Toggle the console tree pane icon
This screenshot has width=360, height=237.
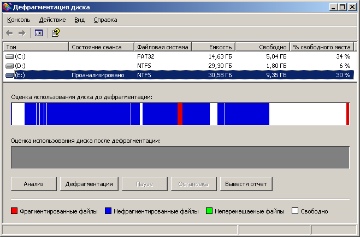[x=39, y=33]
